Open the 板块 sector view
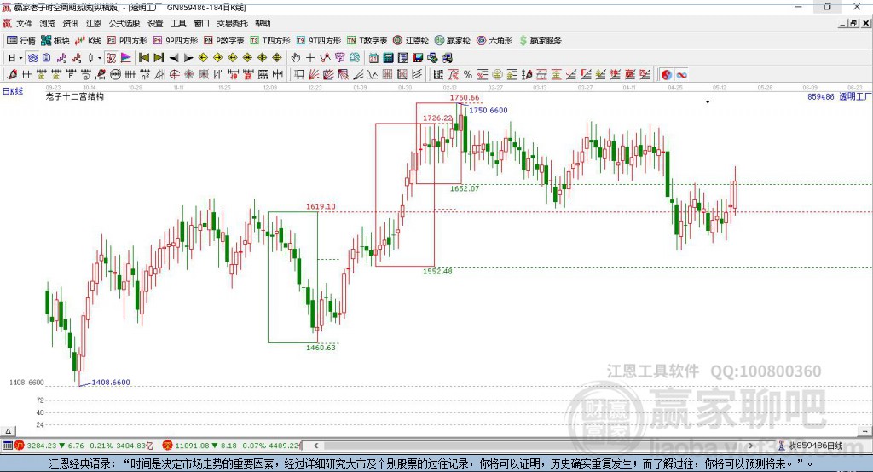 pos(55,41)
